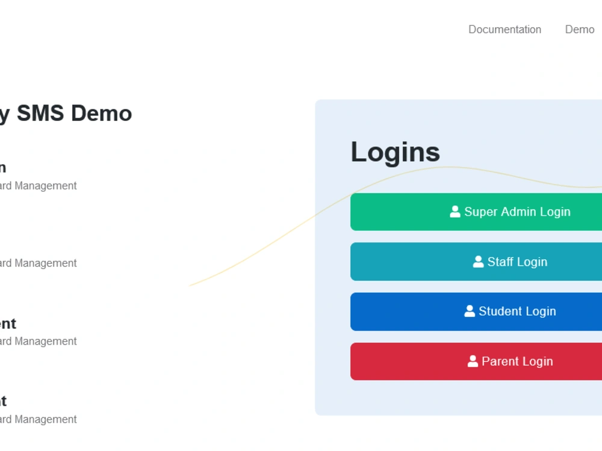This screenshot has height=451, width=602.
Task: Select the Logins heading text
Action: [x=395, y=152]
